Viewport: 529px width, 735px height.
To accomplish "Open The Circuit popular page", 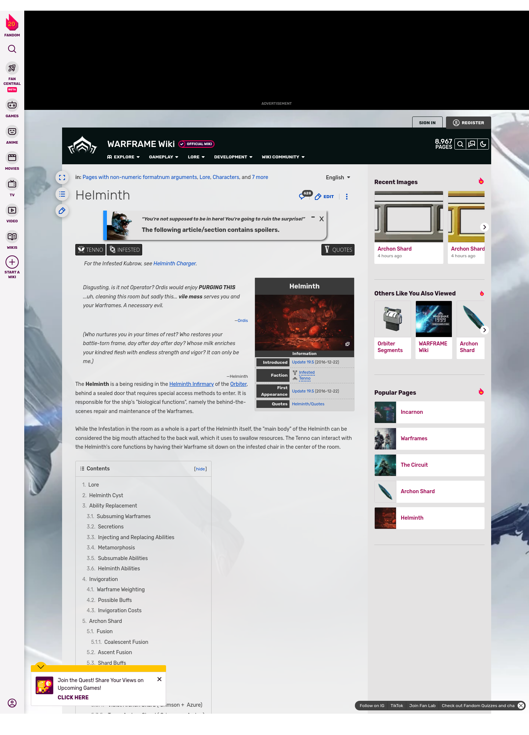I will (x=429, y=465).
